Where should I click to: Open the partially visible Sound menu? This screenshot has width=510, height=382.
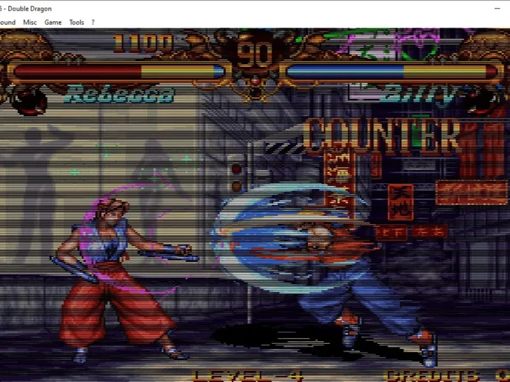[8, 22]
